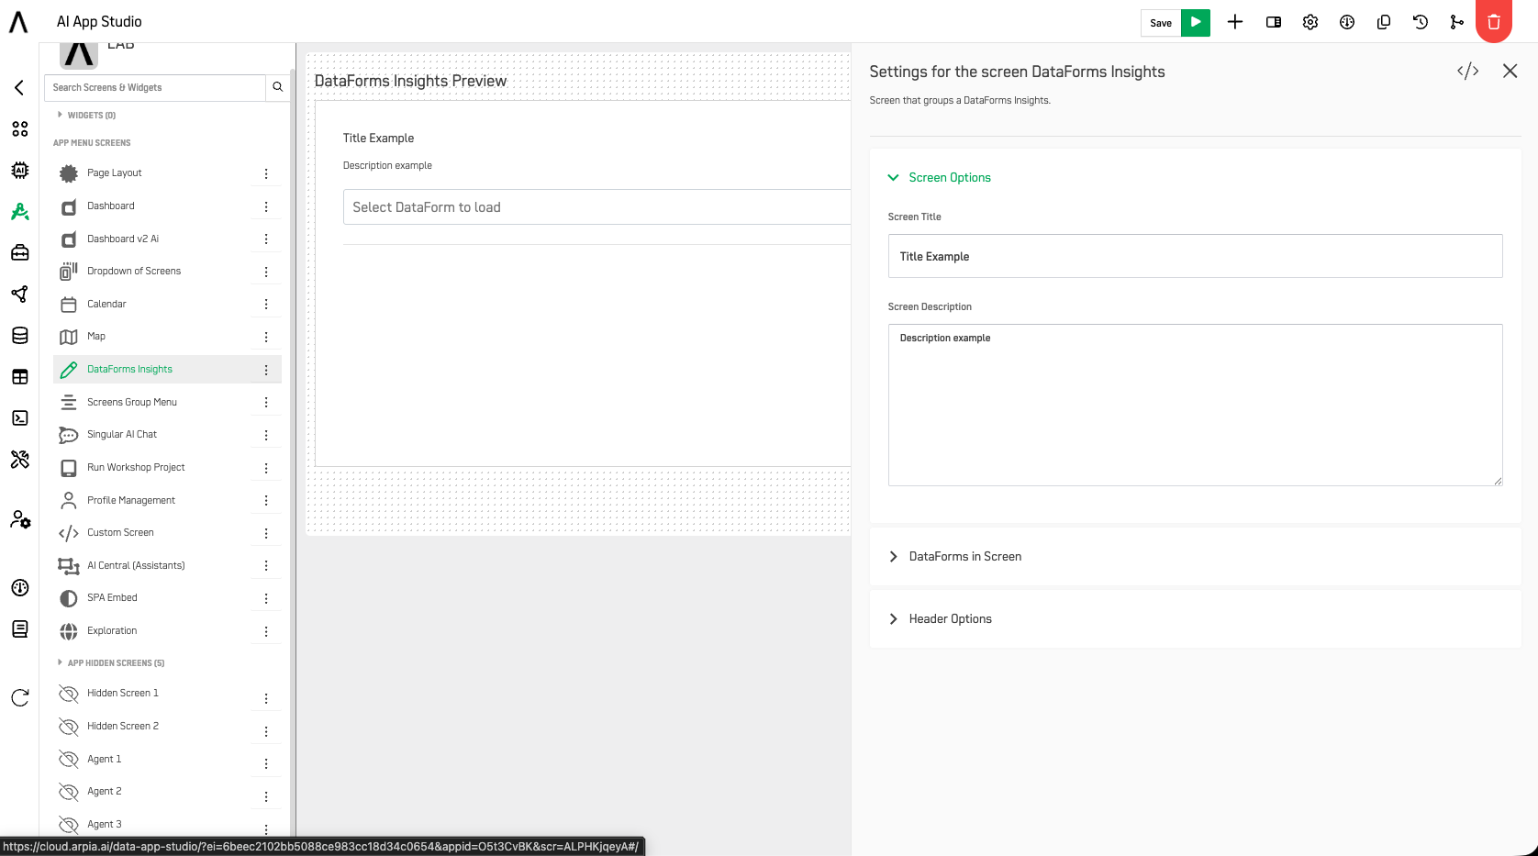Open options menu for Calendar screen

point(266,304)
